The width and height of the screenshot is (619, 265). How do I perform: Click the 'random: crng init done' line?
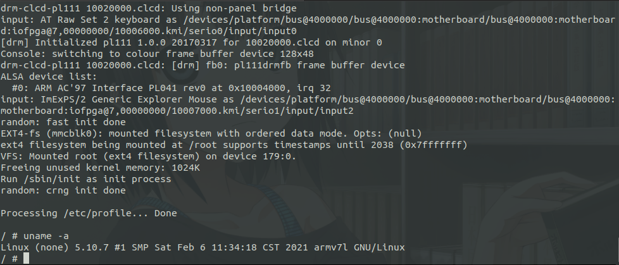click(63, 190)
